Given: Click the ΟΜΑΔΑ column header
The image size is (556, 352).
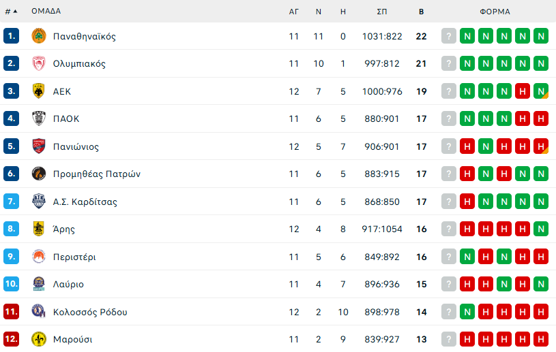Looking at the screenshot, I should pyautogui.click(x=46, y=12).
